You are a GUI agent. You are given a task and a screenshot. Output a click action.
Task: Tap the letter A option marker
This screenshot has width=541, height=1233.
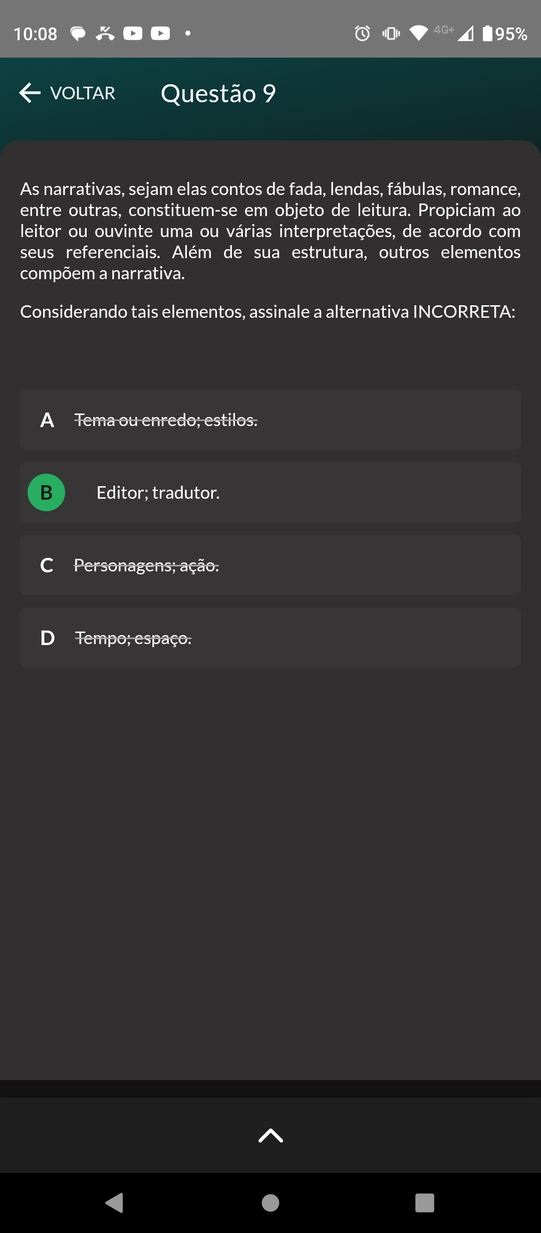47,420
